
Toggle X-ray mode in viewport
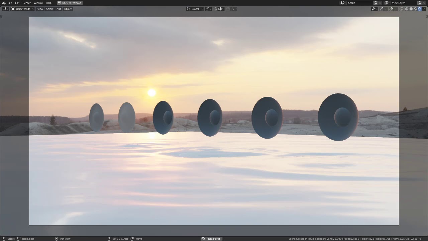[x=401, y=9]
